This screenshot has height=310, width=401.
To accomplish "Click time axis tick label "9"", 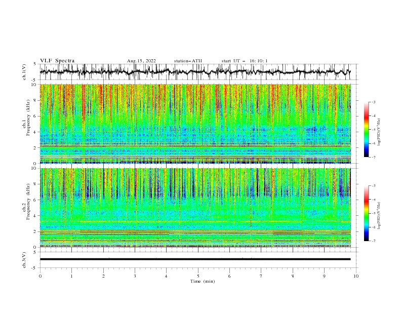I will (324, 276).
